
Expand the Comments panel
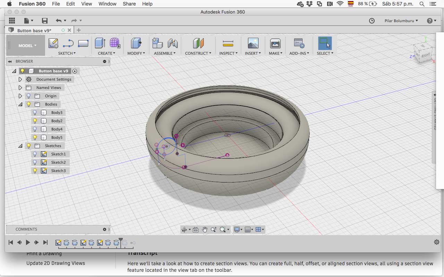104,229
